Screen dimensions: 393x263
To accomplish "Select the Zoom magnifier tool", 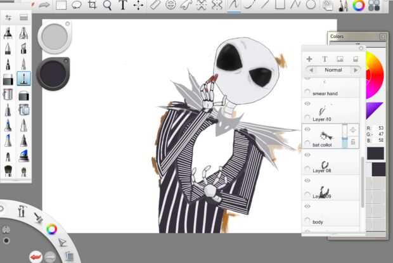I will click(x=107, y=5).
